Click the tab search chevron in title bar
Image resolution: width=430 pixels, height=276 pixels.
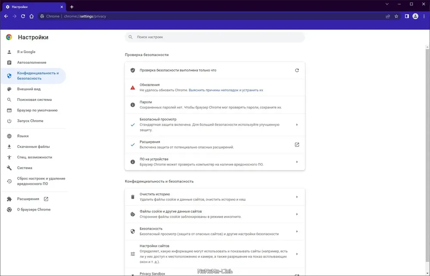click(387, 4)
